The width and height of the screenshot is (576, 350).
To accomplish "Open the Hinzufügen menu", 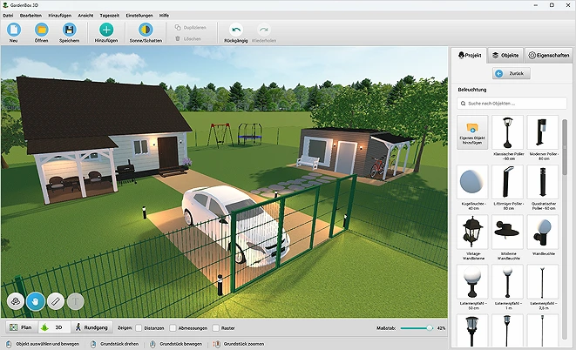I will (60, 16).
